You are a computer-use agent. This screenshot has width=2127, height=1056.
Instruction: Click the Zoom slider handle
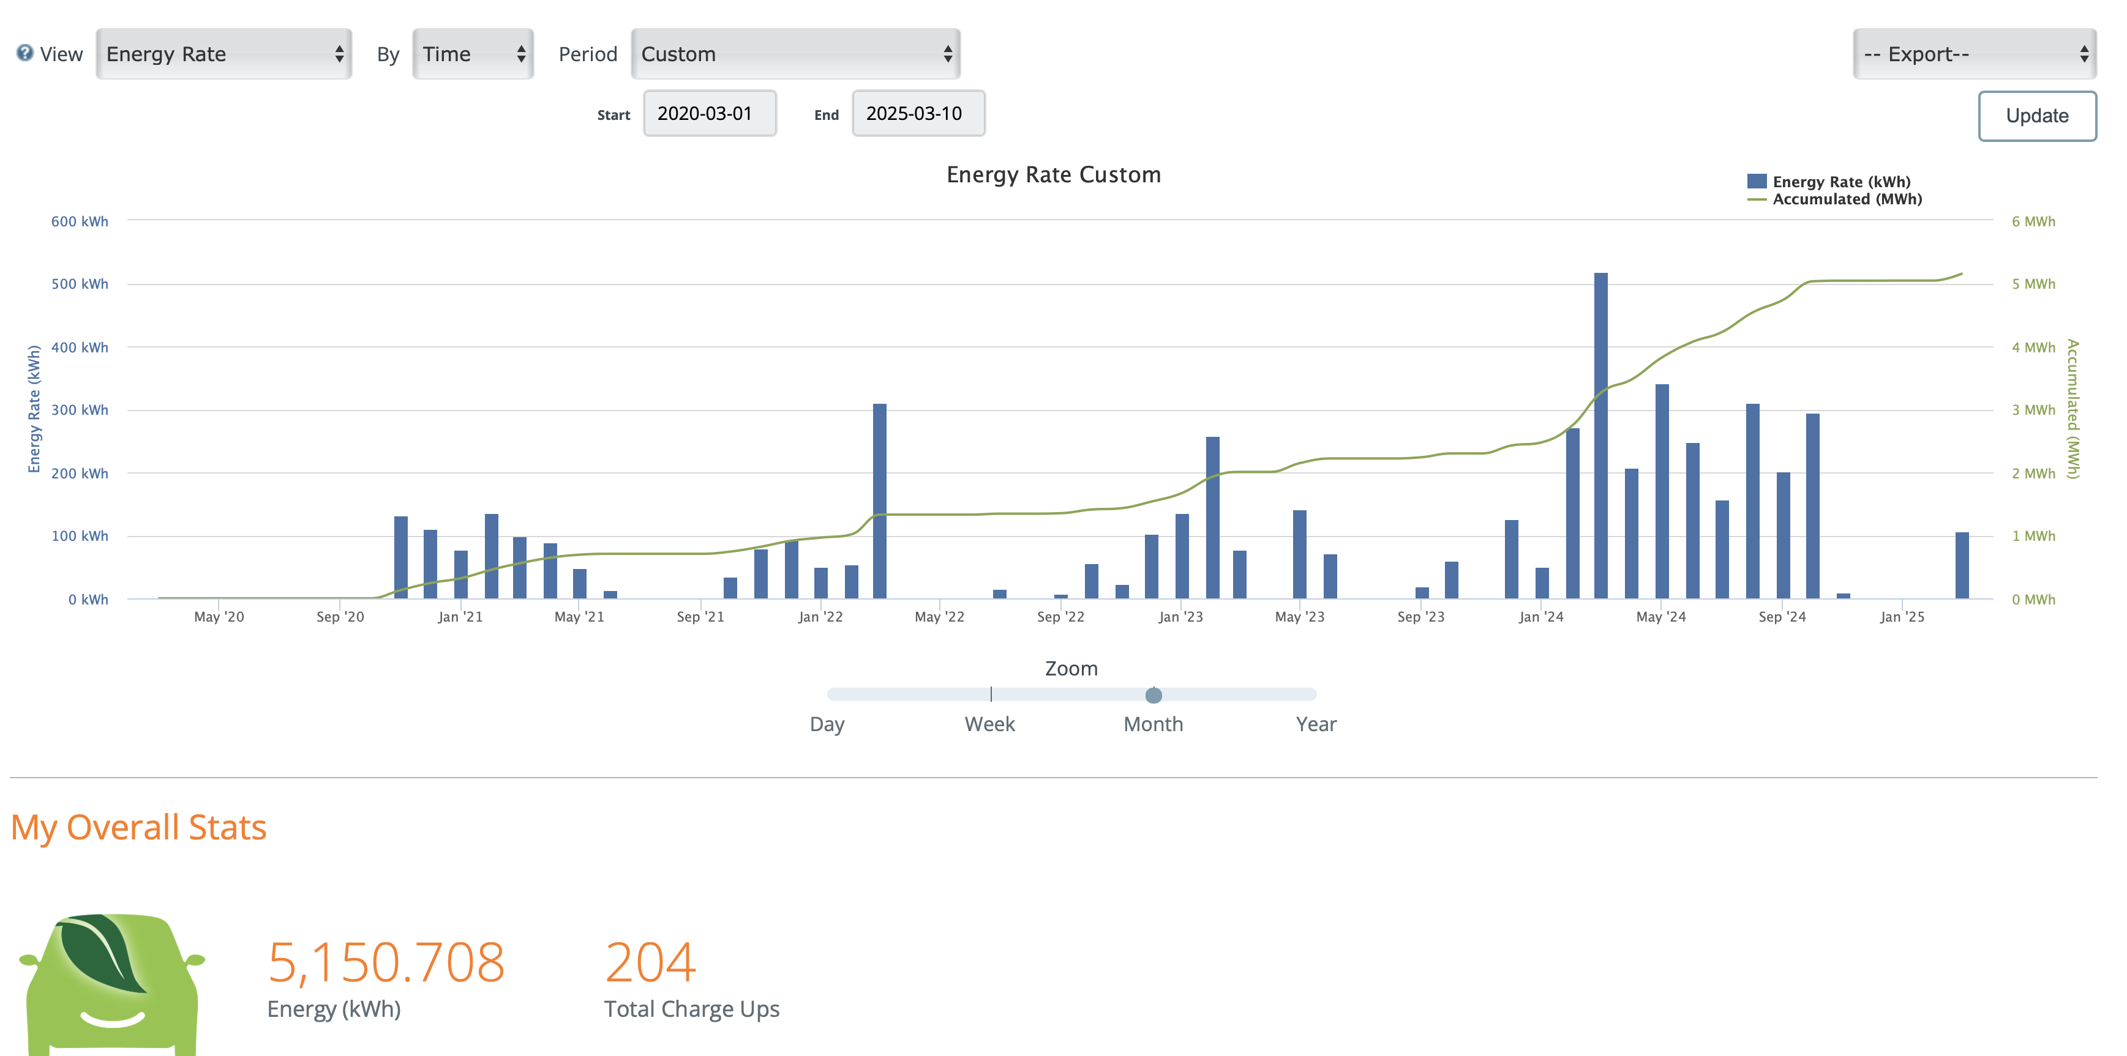pos(1154,696)
